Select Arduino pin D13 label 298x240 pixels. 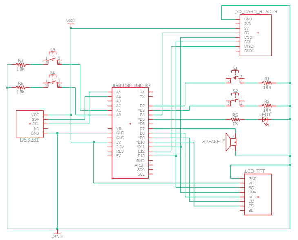pyautogui.click(x=141, y=156)
